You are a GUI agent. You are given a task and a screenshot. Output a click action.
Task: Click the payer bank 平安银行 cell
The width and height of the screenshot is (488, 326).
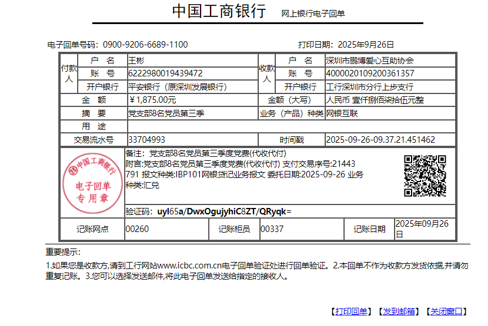[x=178, y=87]
